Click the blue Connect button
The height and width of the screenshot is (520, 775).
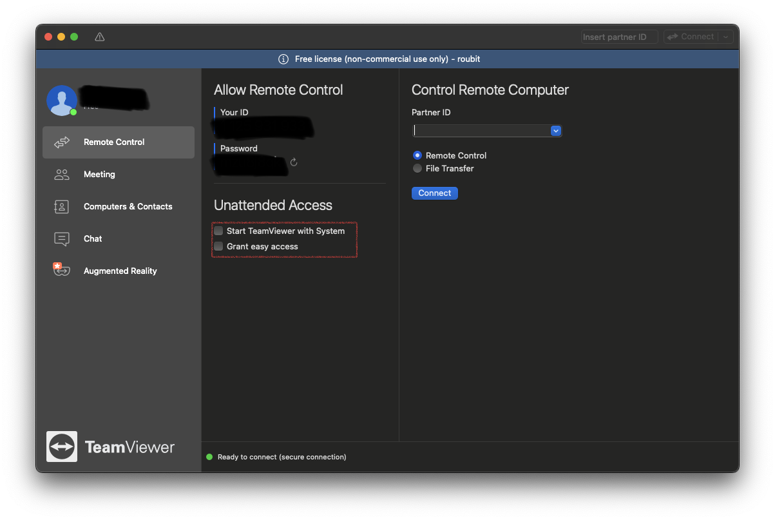click(x=435, y=193)
